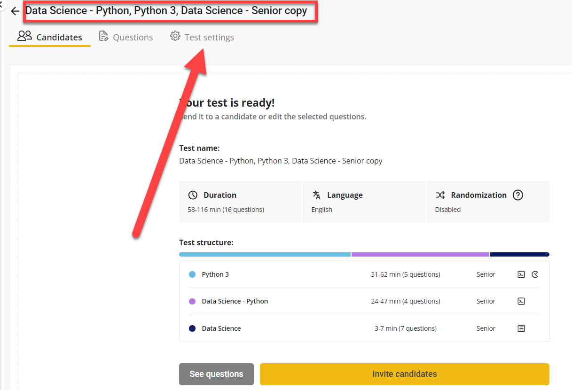The image size is (572, 390).
Task: Click the code terminal icon in Python 3 row
Action: coord(521,274)
